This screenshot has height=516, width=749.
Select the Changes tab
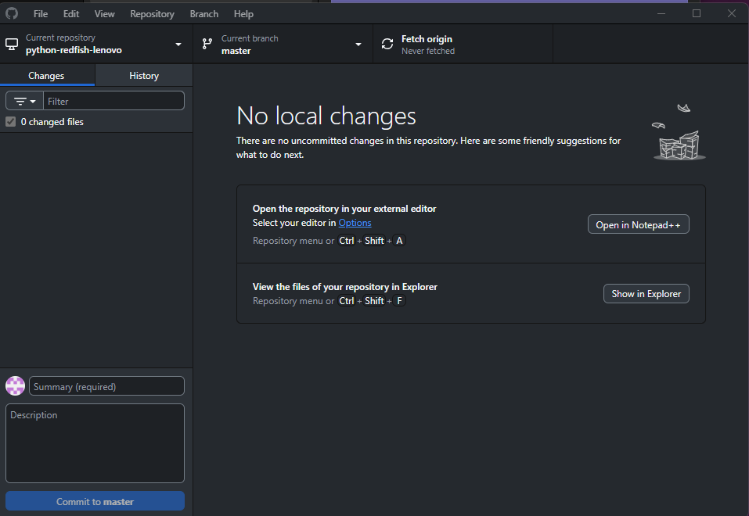click(x=47, y=76)
